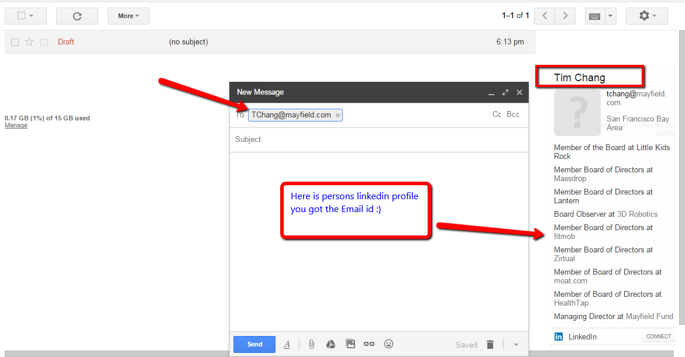Screen dimensions: 685x357
Task: Remove TChang@mayfield.com recipient chip
Action: pos(338,116)
